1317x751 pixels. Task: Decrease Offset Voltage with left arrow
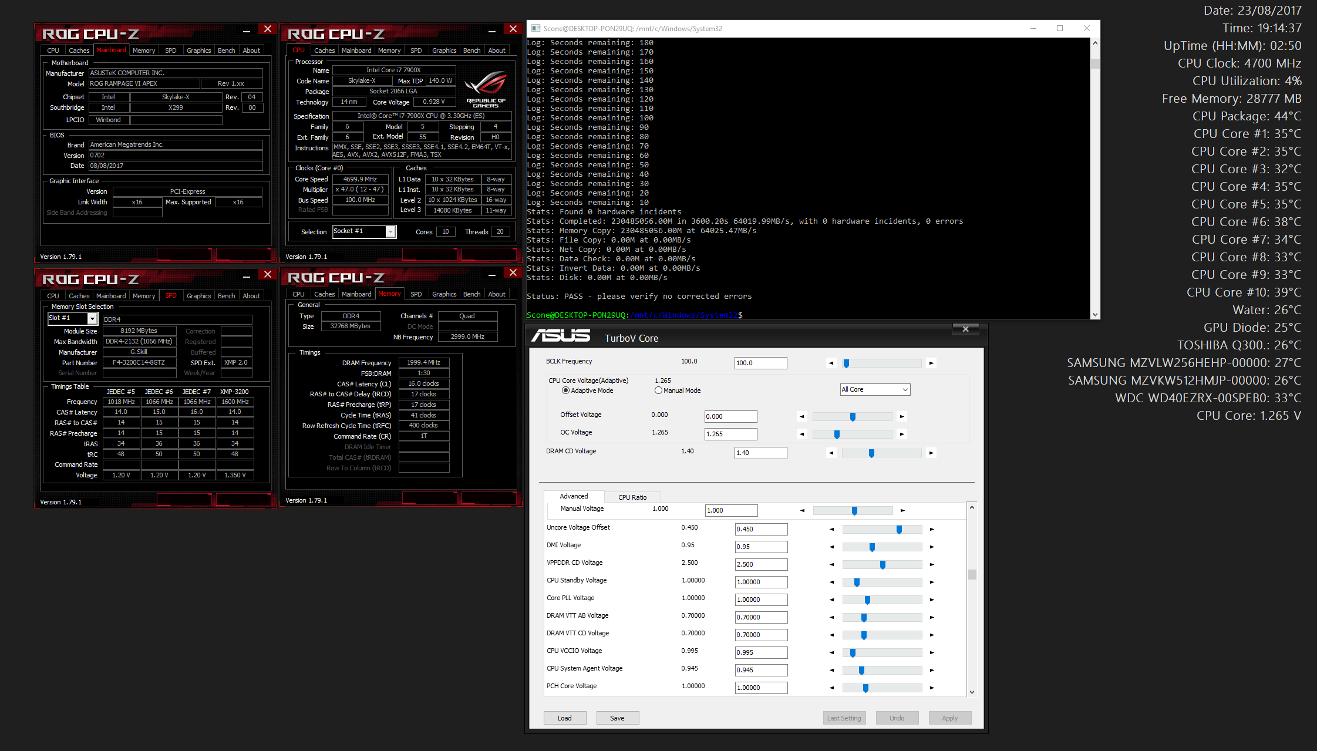coord(801,416)
